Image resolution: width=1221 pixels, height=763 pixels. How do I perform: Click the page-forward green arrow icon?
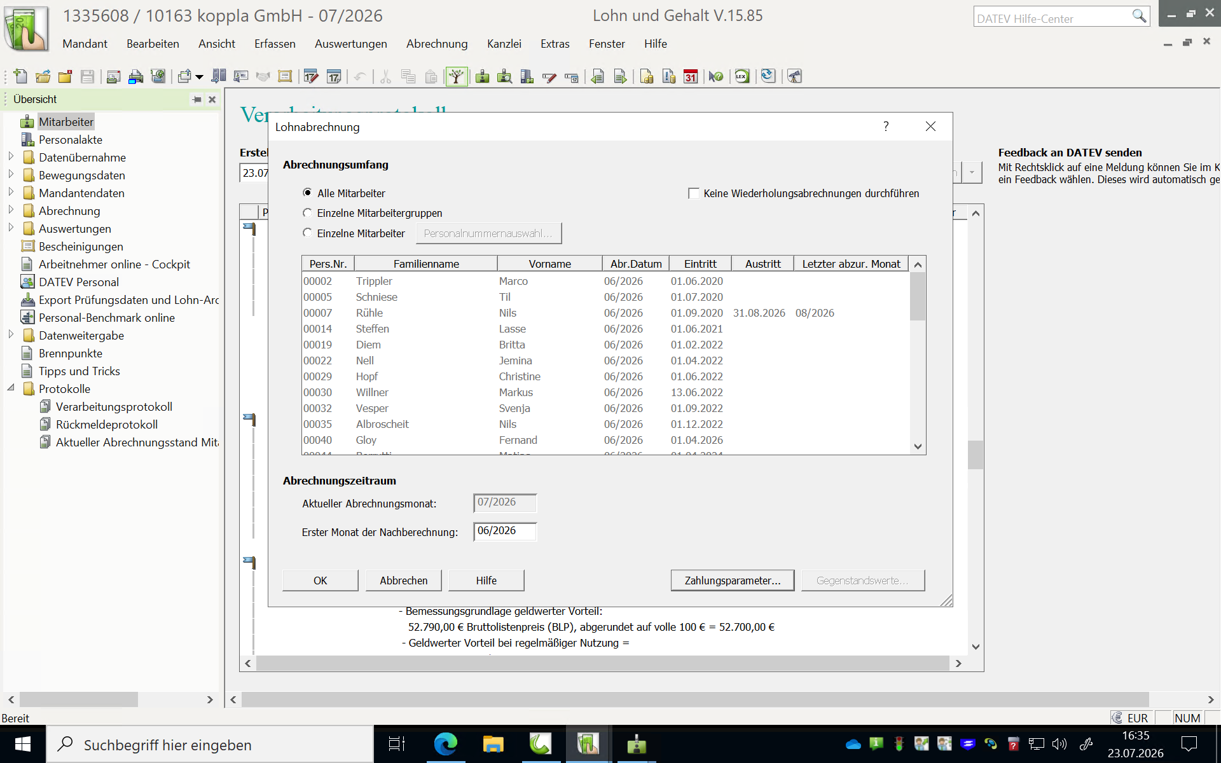pos(620,77)
